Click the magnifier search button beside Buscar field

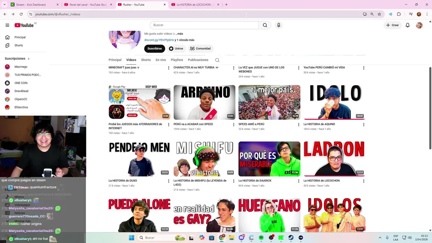tap(265, 25)
